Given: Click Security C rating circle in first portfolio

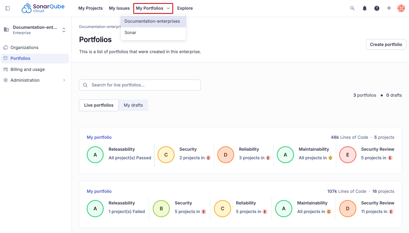Looking at the screenshot, I should (x=166, y=155).
